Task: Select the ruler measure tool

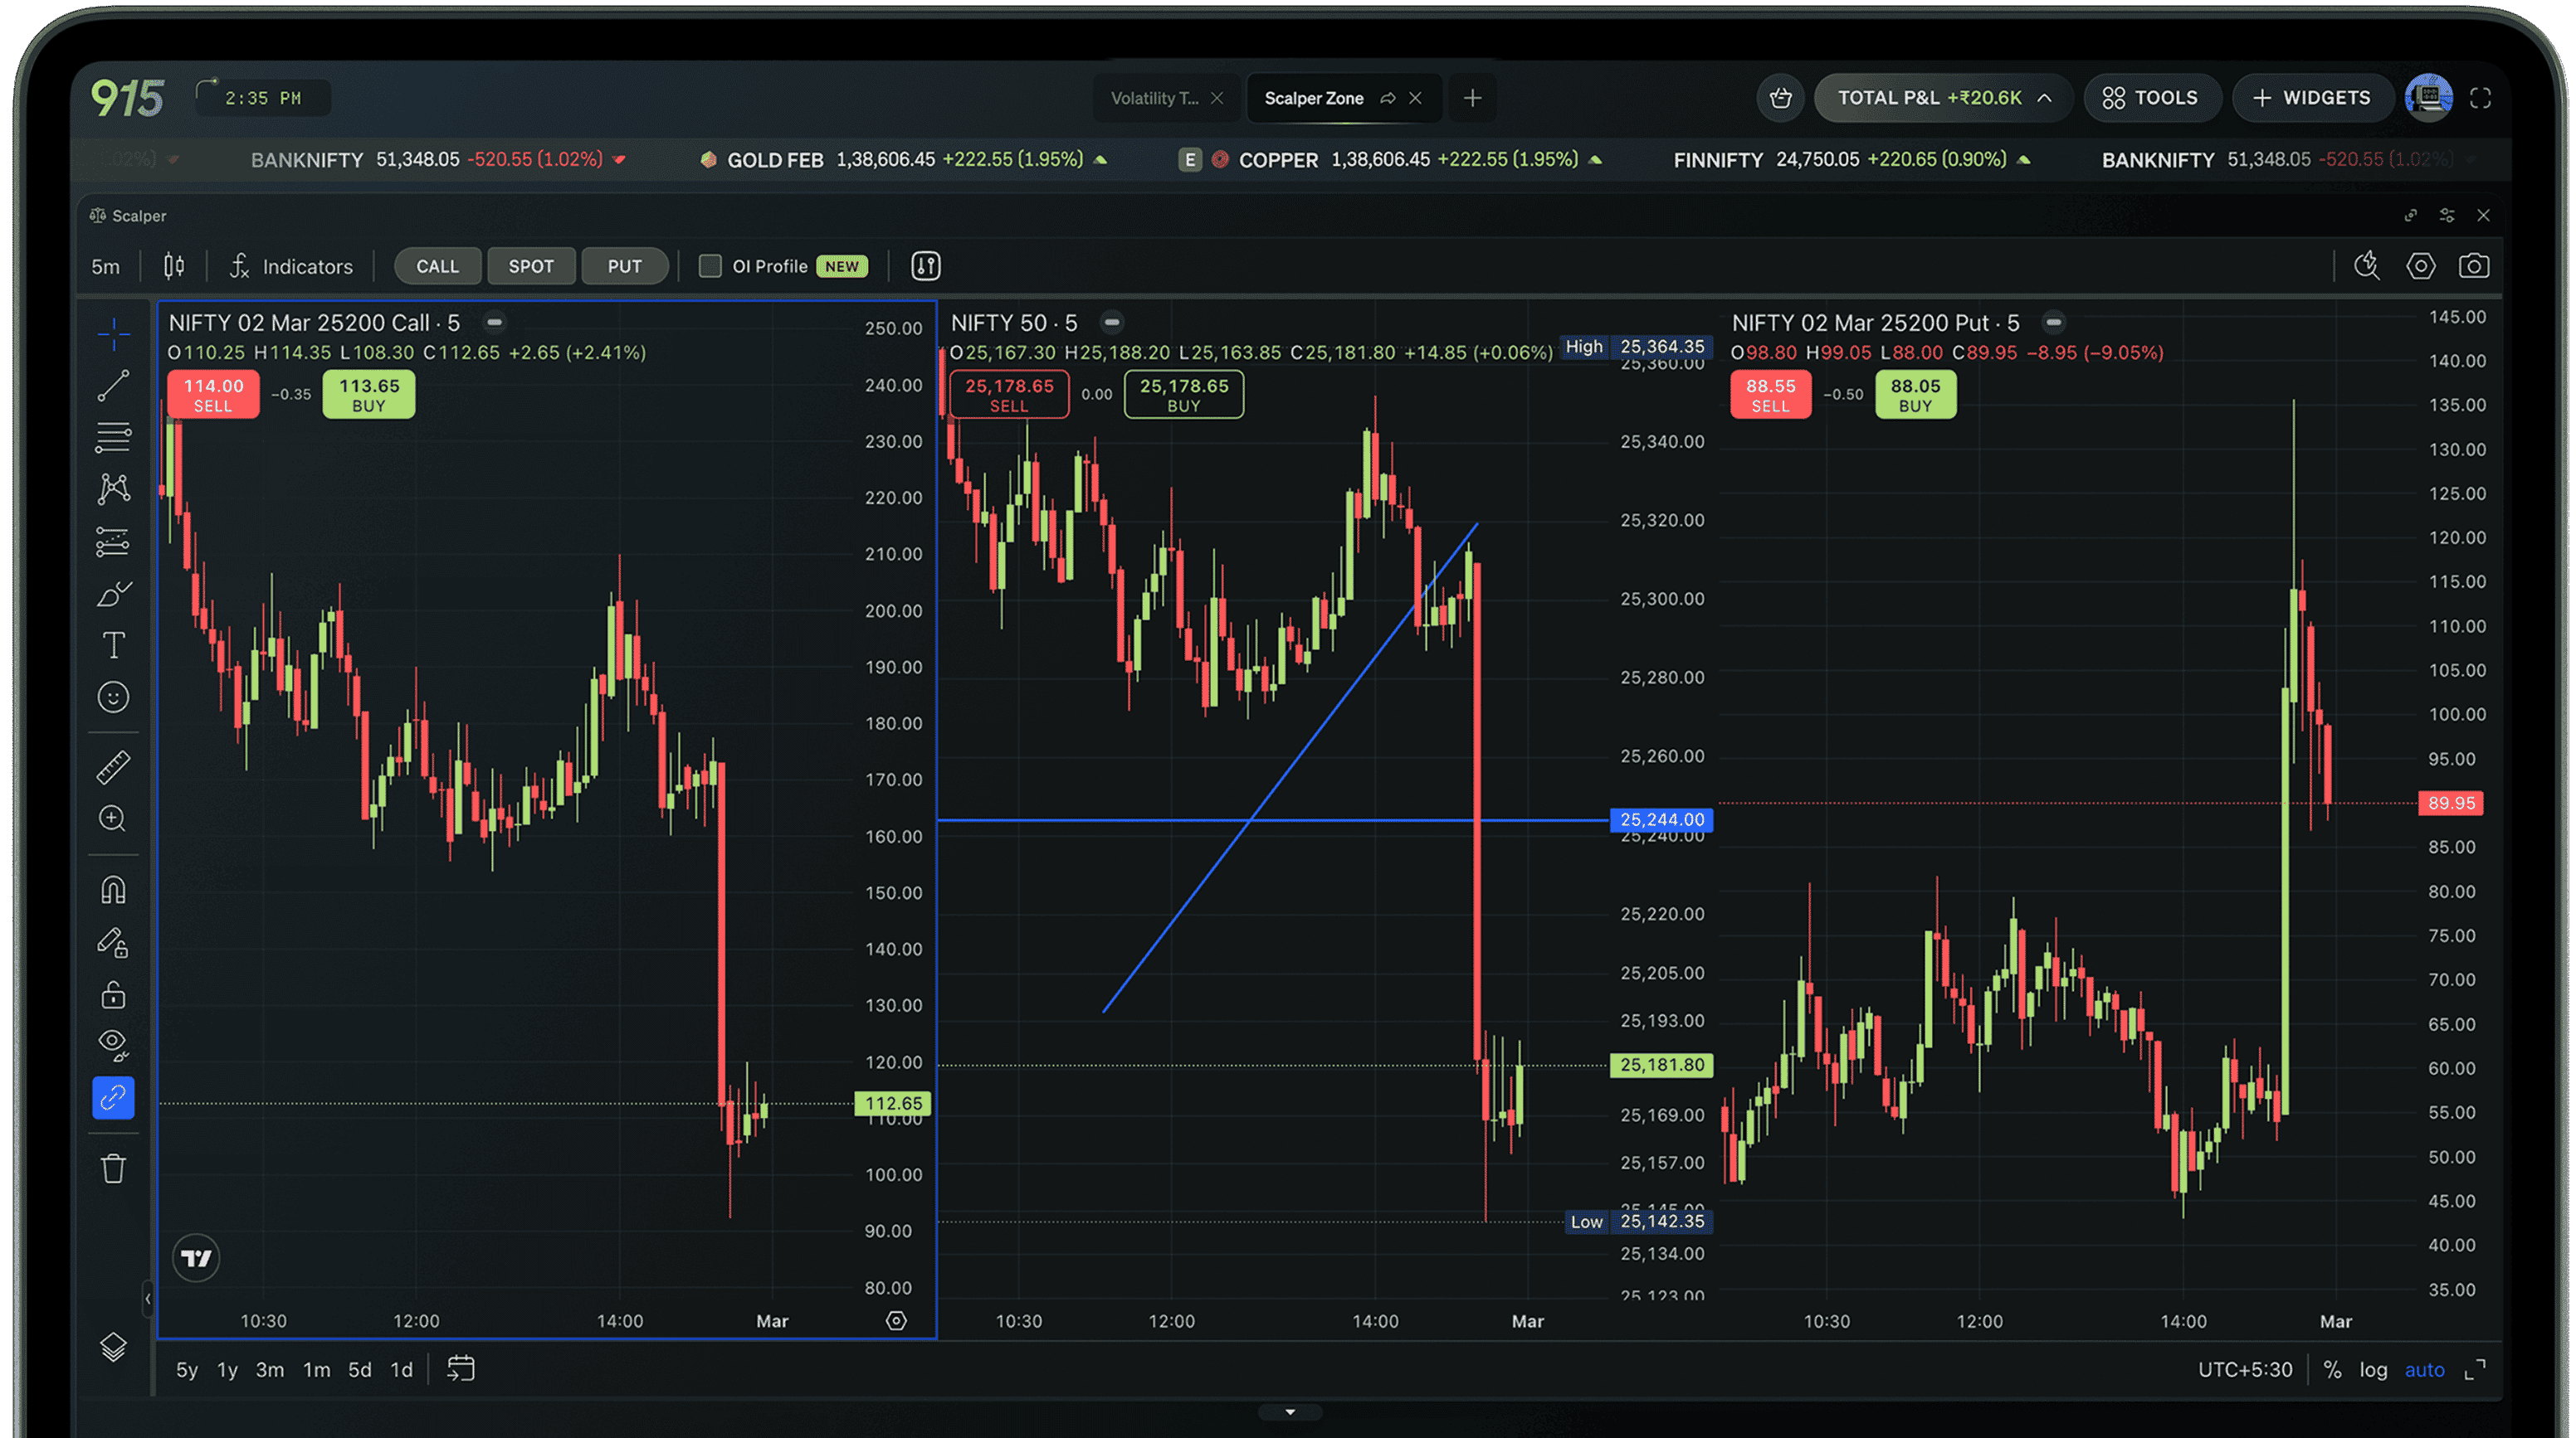Action: (113, 766)
